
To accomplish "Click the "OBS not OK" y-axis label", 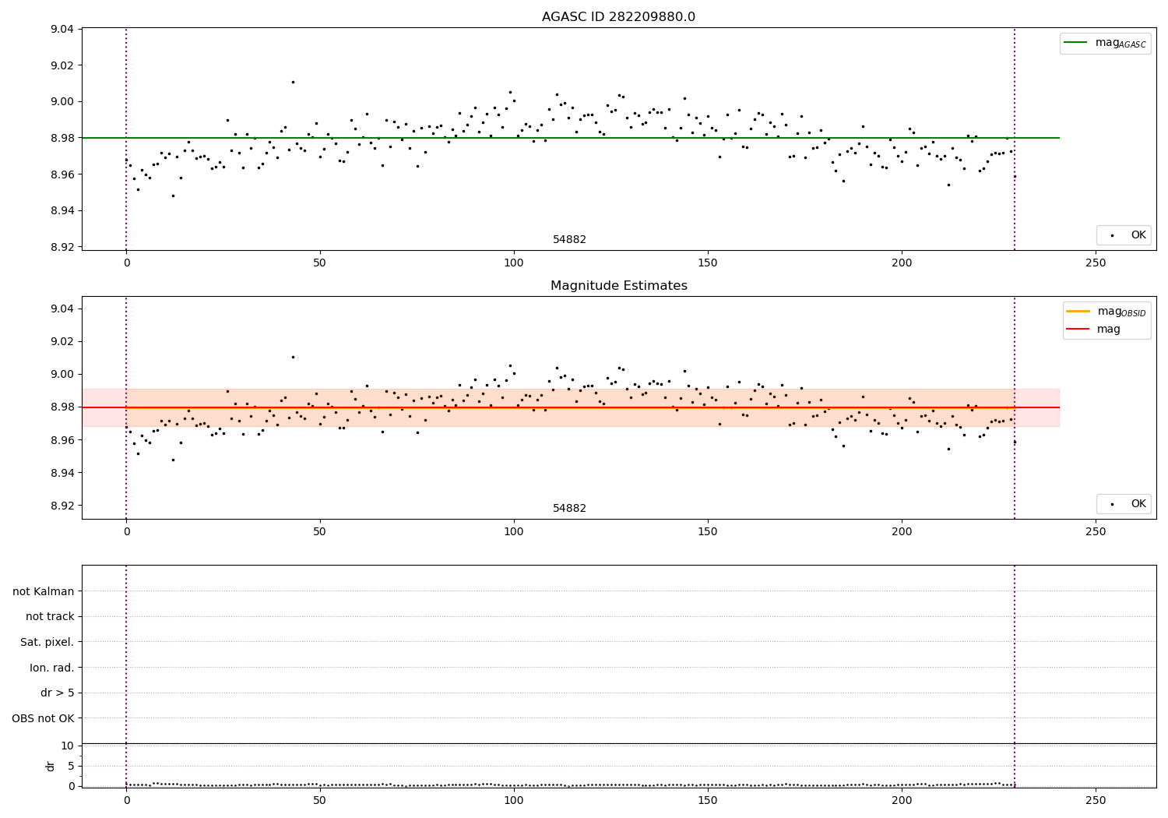I will (x=44, y=718).
